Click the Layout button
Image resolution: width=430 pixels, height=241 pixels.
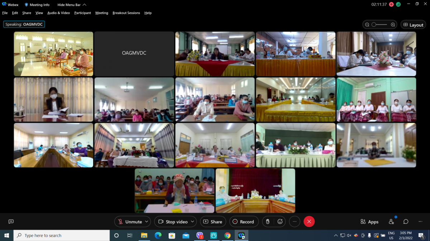[413, 25]
